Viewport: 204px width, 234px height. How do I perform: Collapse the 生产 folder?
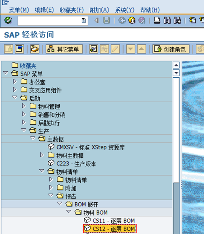pyautogui.click(x=24, y=130)
